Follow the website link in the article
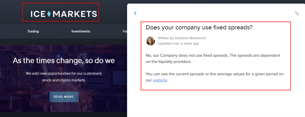The width and height of the screenshot is (305, 117). click(x=160, y=80)
